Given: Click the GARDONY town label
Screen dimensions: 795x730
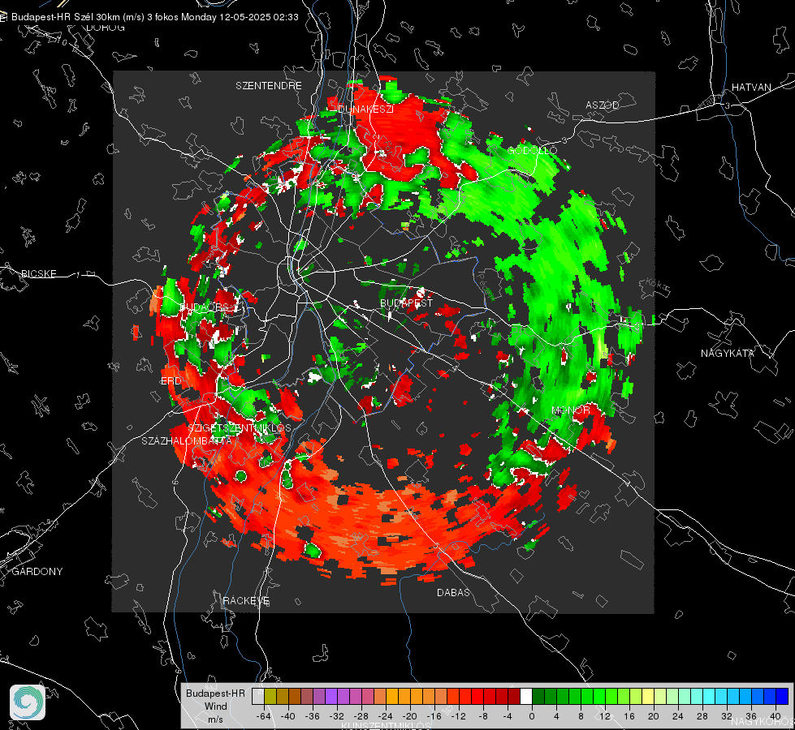Looking at the screenshot, I should coord(37,572).
